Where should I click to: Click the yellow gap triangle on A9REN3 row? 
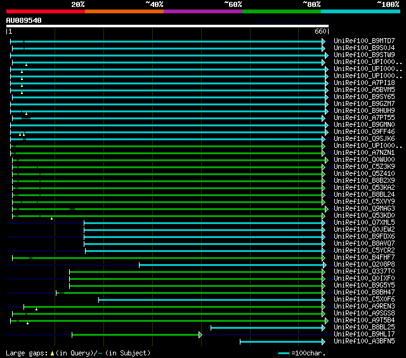tap(36, 309)
